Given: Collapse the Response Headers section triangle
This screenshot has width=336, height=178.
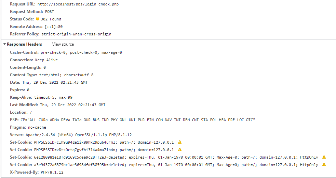Looking at the screenshot, I should coord(4,44).
